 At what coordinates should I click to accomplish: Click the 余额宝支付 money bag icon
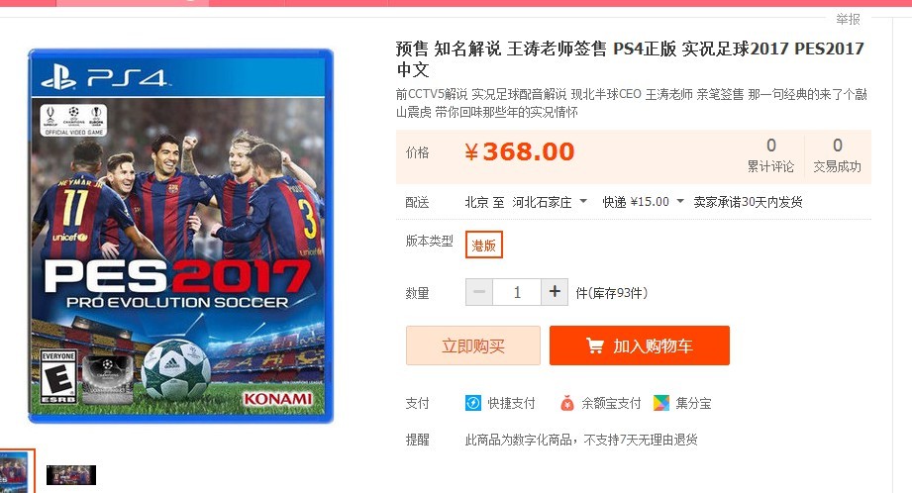566,403
